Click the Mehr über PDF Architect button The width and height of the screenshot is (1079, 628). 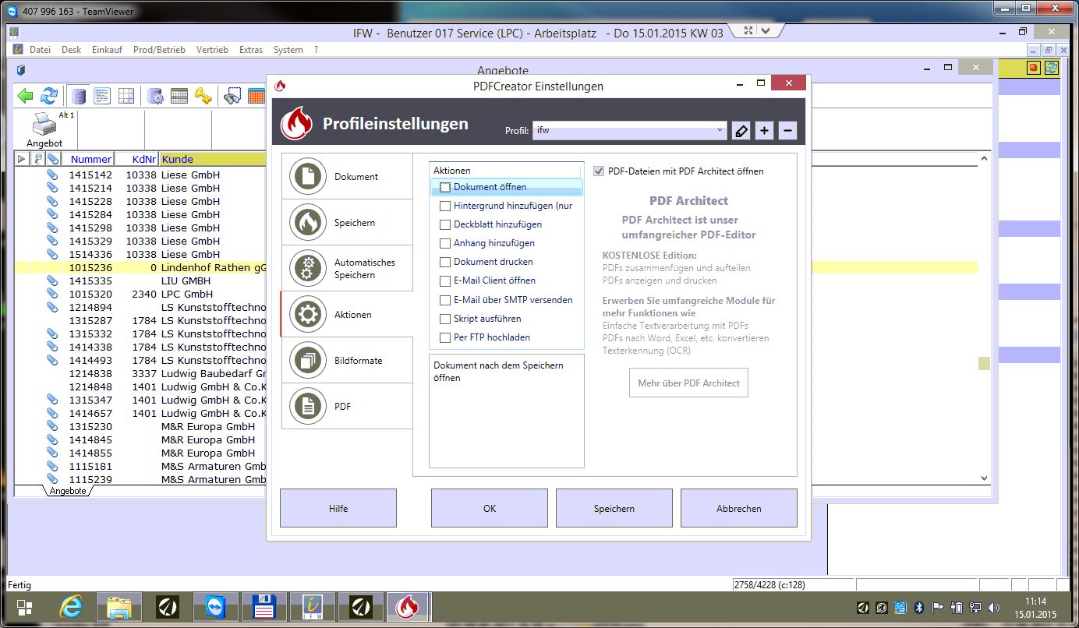pos(688,383)
